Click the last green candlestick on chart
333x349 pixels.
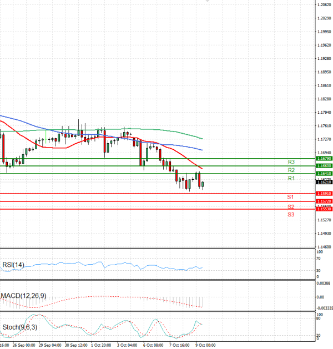click(x=203, y=184)
